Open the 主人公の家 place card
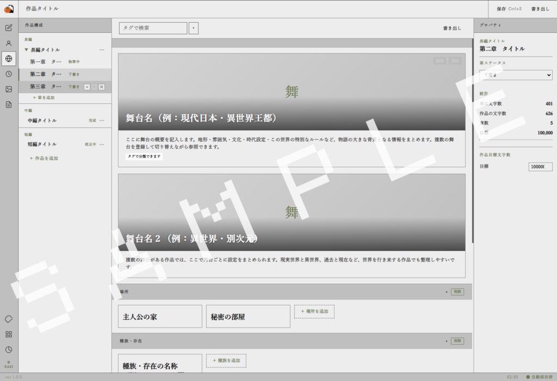This screenshot has width=557, height=381. point(160,316)
